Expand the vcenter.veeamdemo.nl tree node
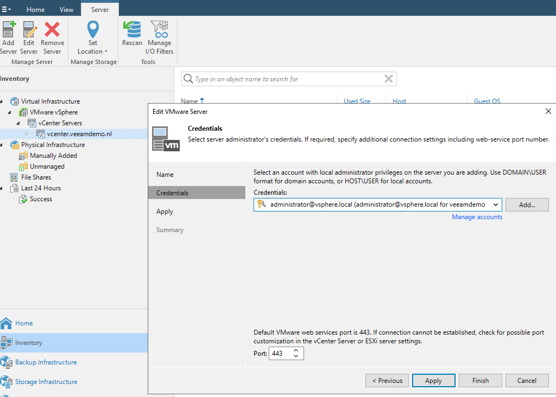 point(27,134)
